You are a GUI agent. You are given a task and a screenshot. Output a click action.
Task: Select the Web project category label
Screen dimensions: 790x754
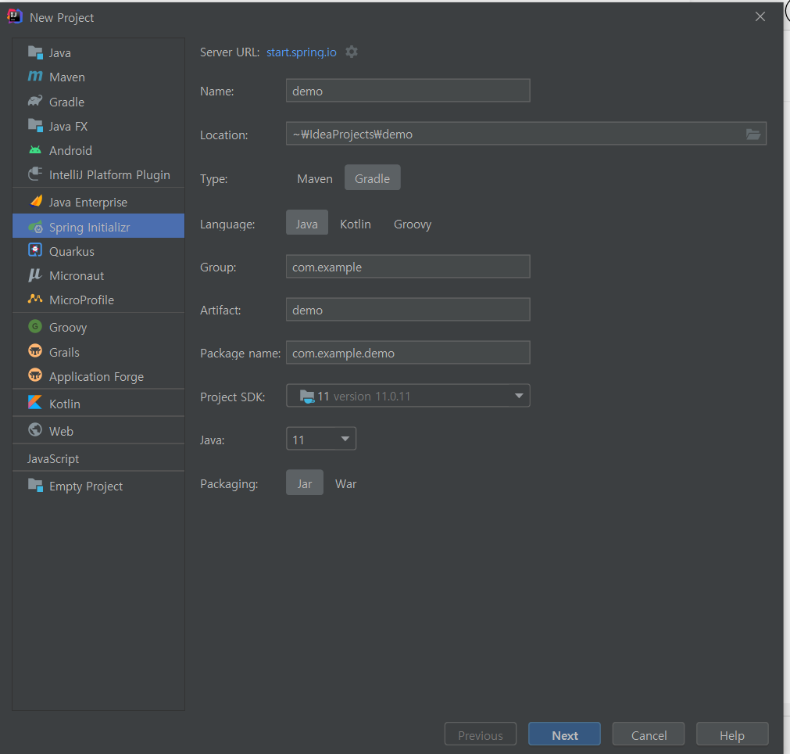click(x=62, y=431)
